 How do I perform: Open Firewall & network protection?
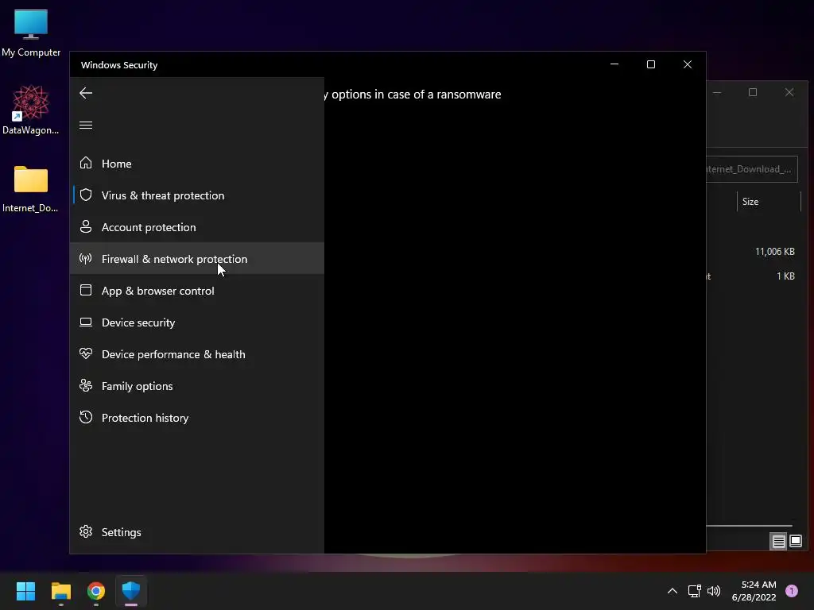pos(197,258)
